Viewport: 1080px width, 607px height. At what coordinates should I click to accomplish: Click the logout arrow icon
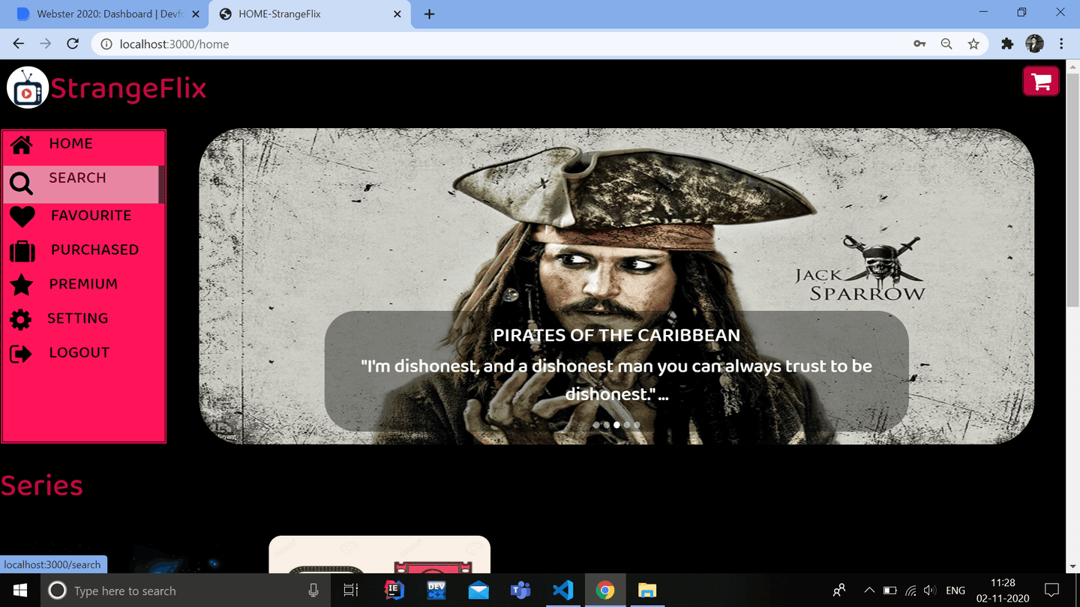(x=21, y=354)
